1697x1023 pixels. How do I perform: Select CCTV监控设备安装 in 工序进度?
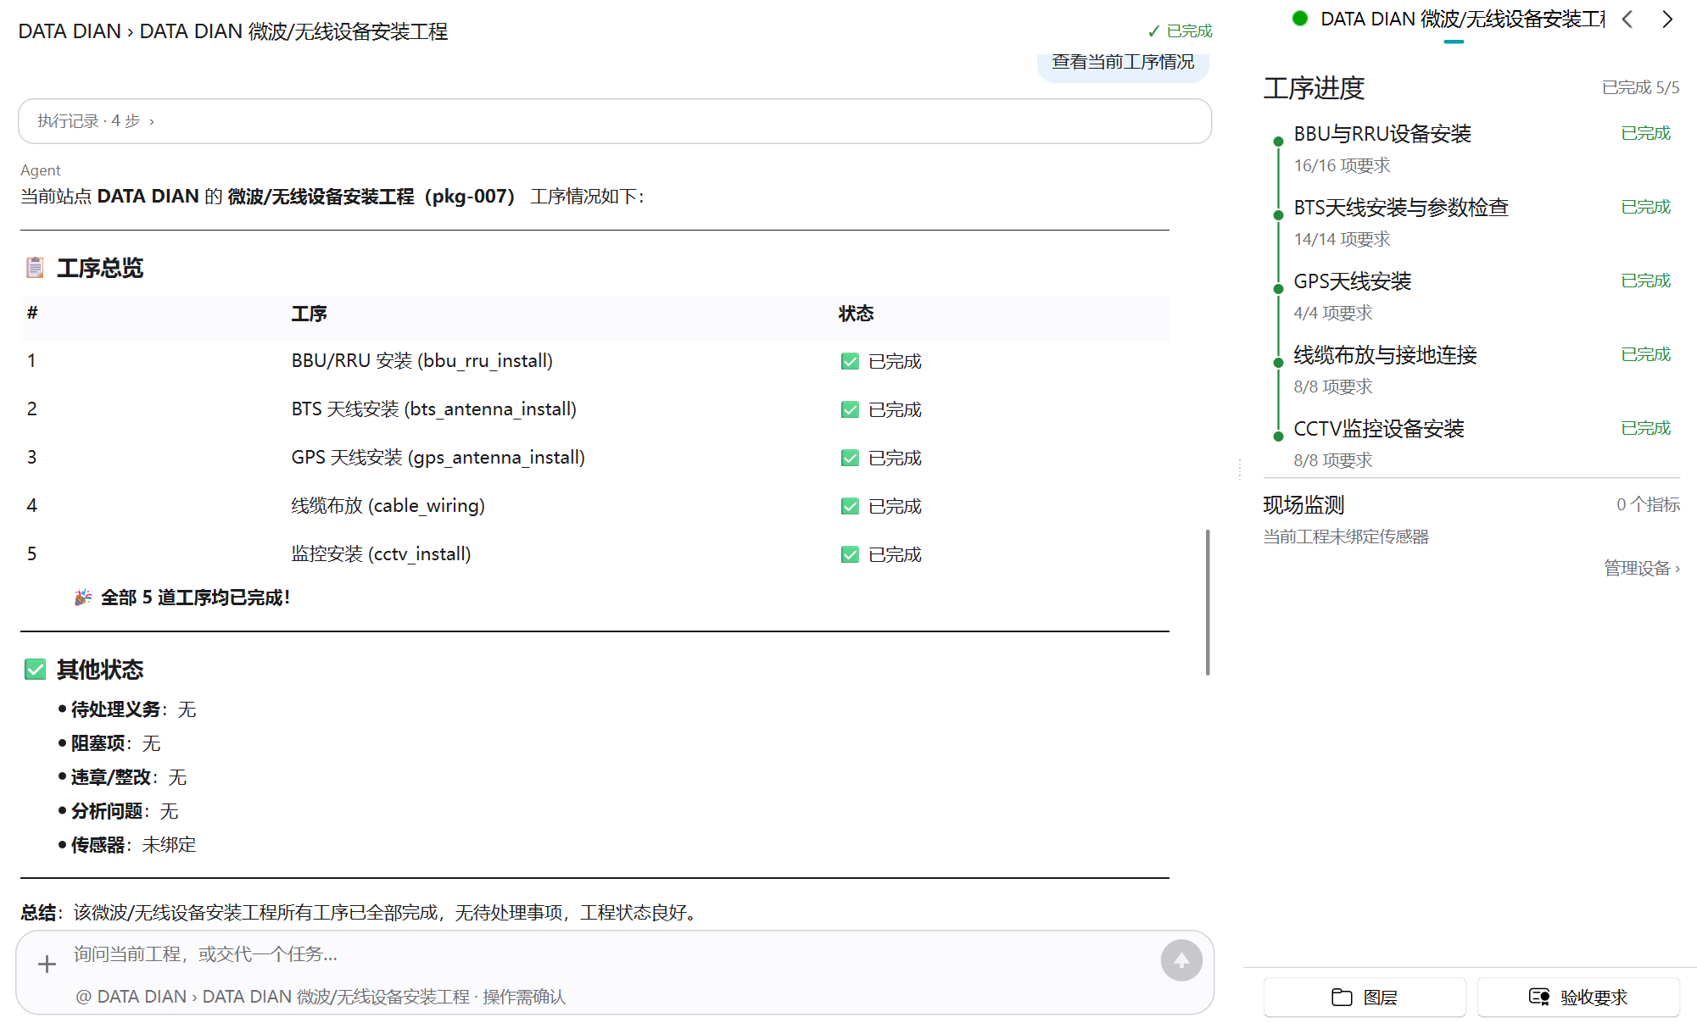point(1379,429)
